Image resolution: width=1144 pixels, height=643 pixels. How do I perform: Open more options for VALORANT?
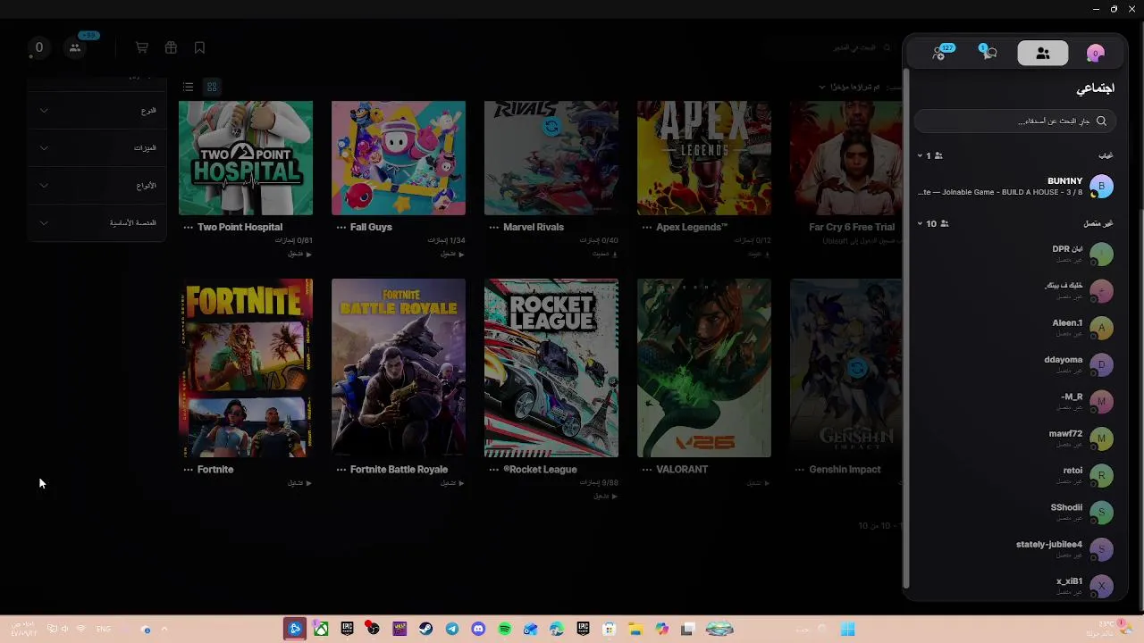646,470
